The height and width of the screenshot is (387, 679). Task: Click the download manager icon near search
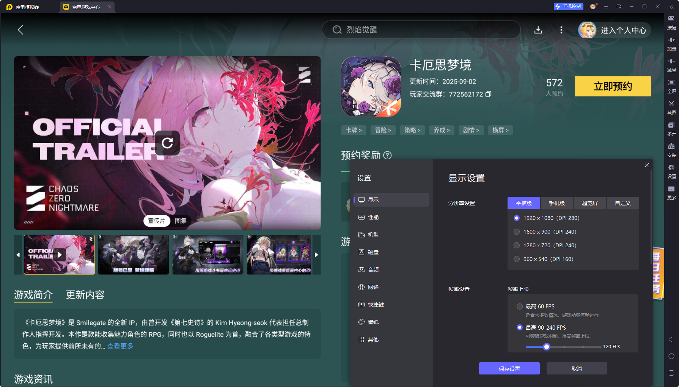[x=538, y=30]
